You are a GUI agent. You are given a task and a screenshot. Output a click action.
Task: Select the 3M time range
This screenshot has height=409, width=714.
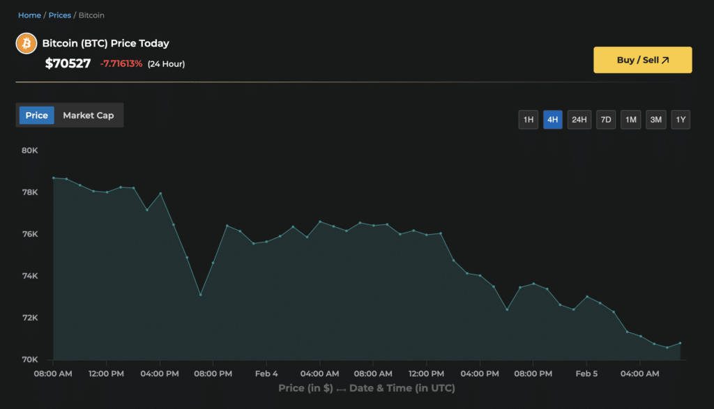click(656, 120)
